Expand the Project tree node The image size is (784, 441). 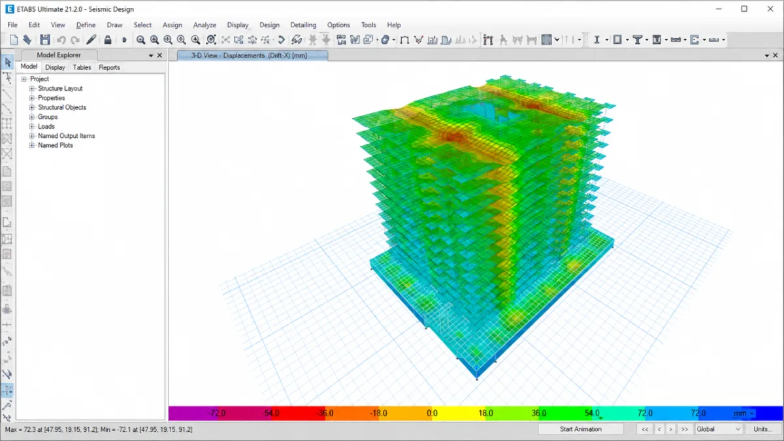24,79
